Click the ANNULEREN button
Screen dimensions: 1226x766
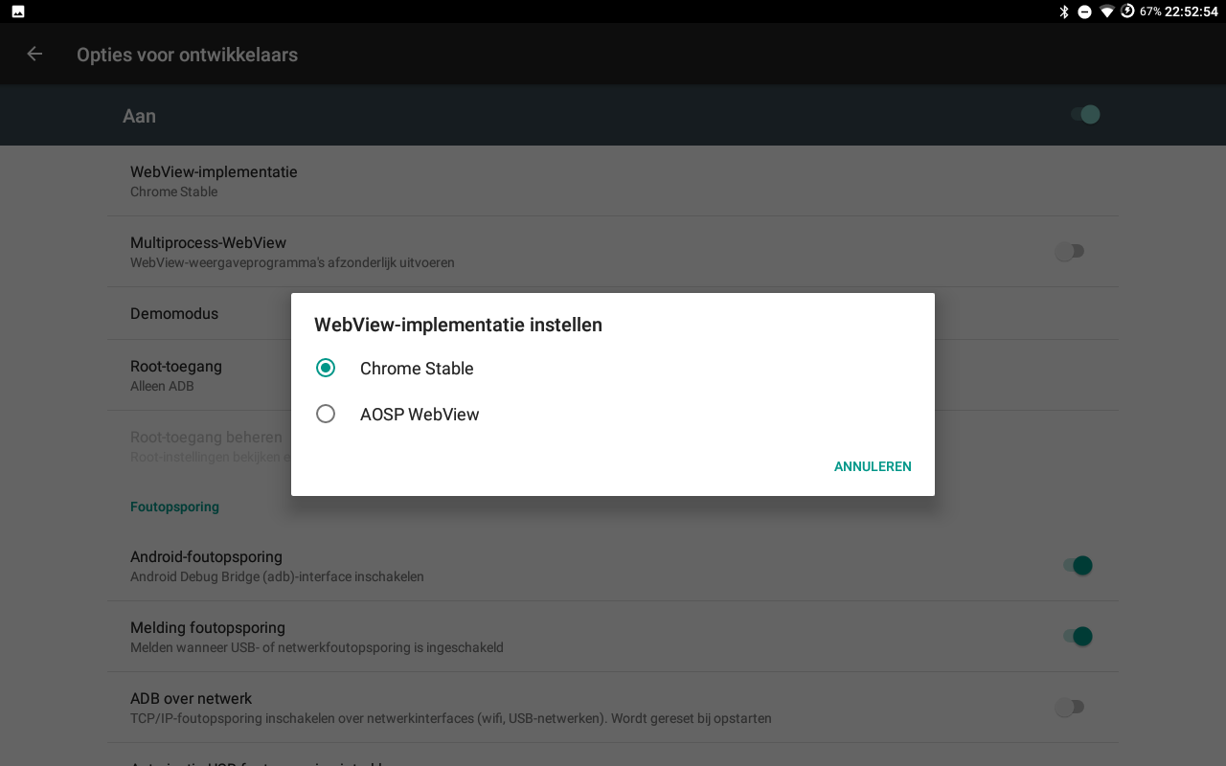(x=873, y=466)
